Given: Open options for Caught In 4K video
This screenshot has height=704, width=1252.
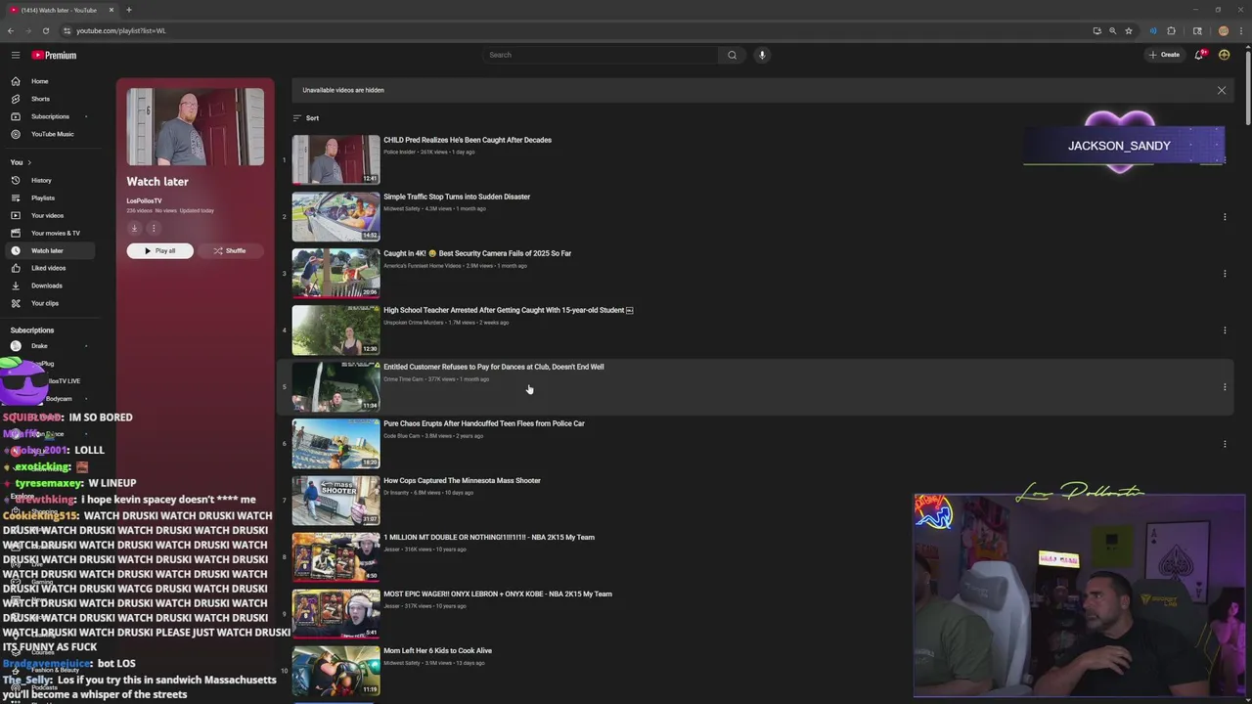Looking at the screenshot, I should (x=1225, y=274).
